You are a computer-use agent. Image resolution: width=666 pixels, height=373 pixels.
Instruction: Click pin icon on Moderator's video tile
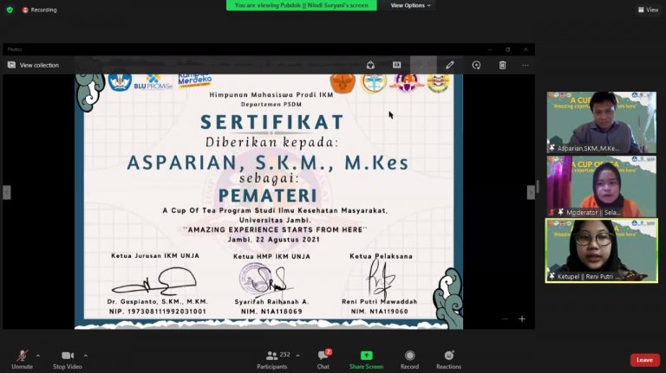pyautogui.click(x=561, y=212)
